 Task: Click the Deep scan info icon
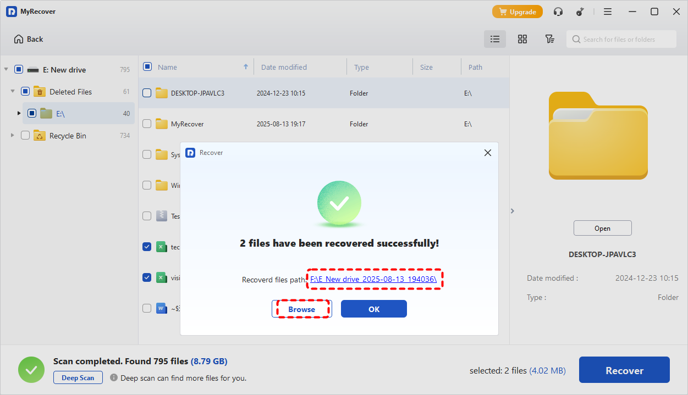coord(114,378)
